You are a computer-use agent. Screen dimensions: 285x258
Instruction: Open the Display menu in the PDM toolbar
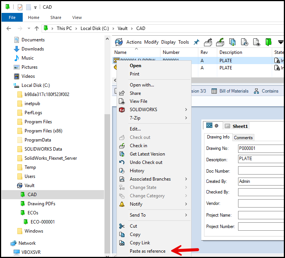(x=168, y=42)
